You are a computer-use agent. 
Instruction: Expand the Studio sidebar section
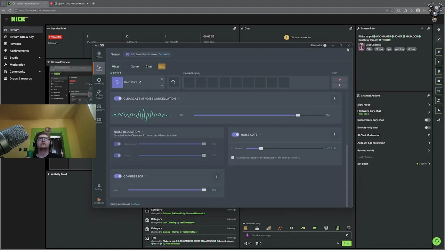(40, 58)
